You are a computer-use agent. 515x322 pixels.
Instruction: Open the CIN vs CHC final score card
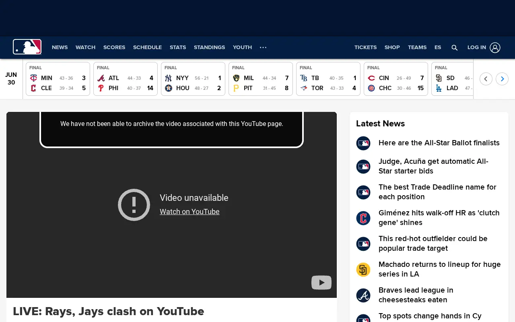click(396, 79)
